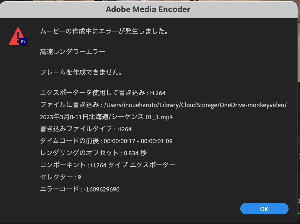The width and height of the screenshot is (300, 224).
Task: Click the timecode '00:00:00:17 - 00:00:01:09' line
Action: (x=106, y=141)
